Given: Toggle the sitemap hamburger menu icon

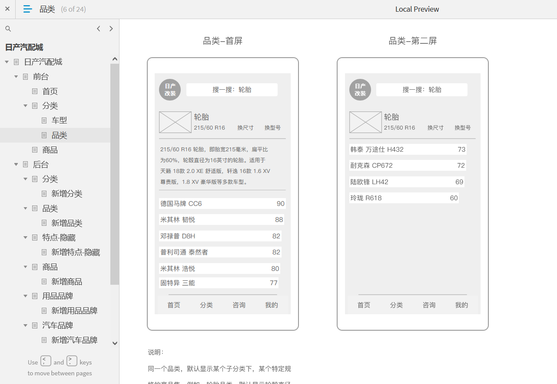Looking at the screenshot, I should click(x=27, y=9).
